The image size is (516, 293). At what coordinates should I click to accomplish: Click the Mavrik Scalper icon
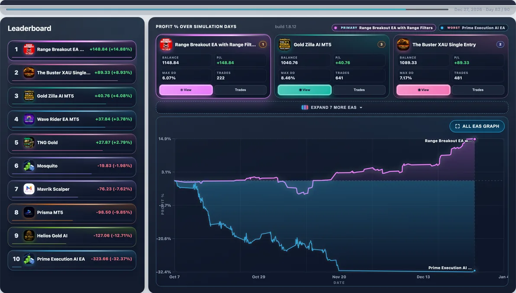click(x=29, y=189)
